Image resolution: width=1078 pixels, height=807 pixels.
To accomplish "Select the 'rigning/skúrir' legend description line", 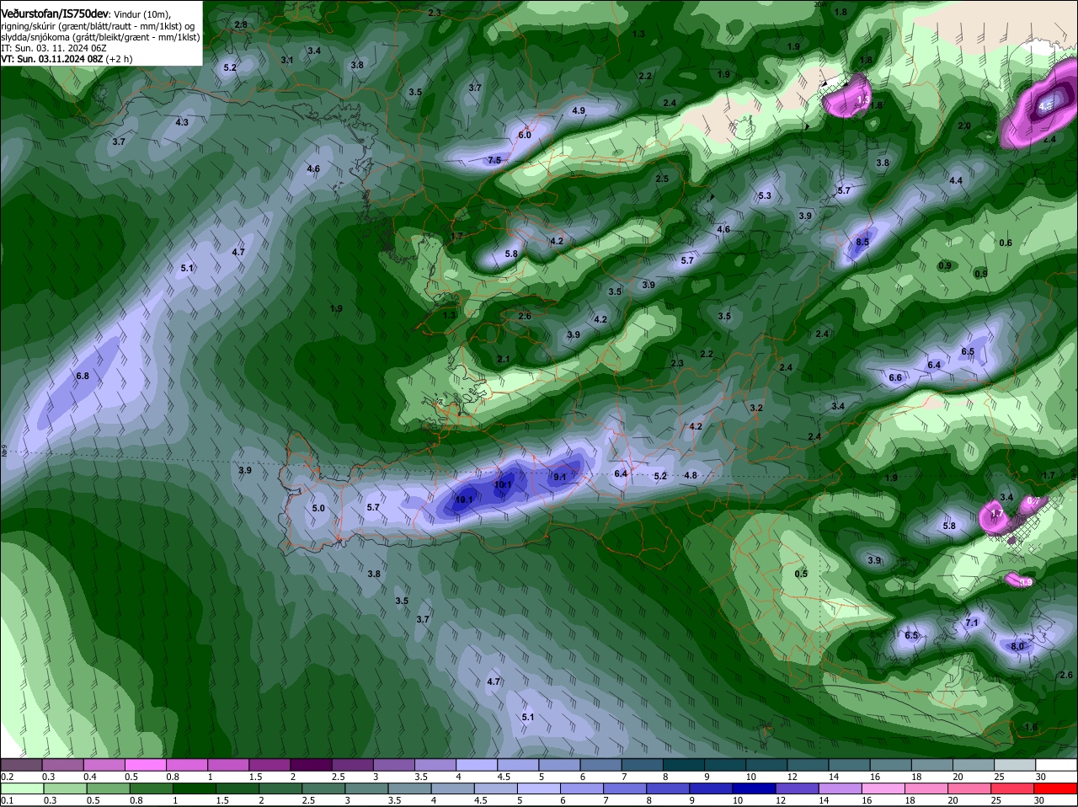I will tap(99, 25).
